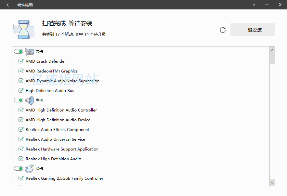Uncheck Realtek Gaming 2.5GbE Family Controller
The width and height of the screenshot is (287, 196).
(x=21, y=178)
